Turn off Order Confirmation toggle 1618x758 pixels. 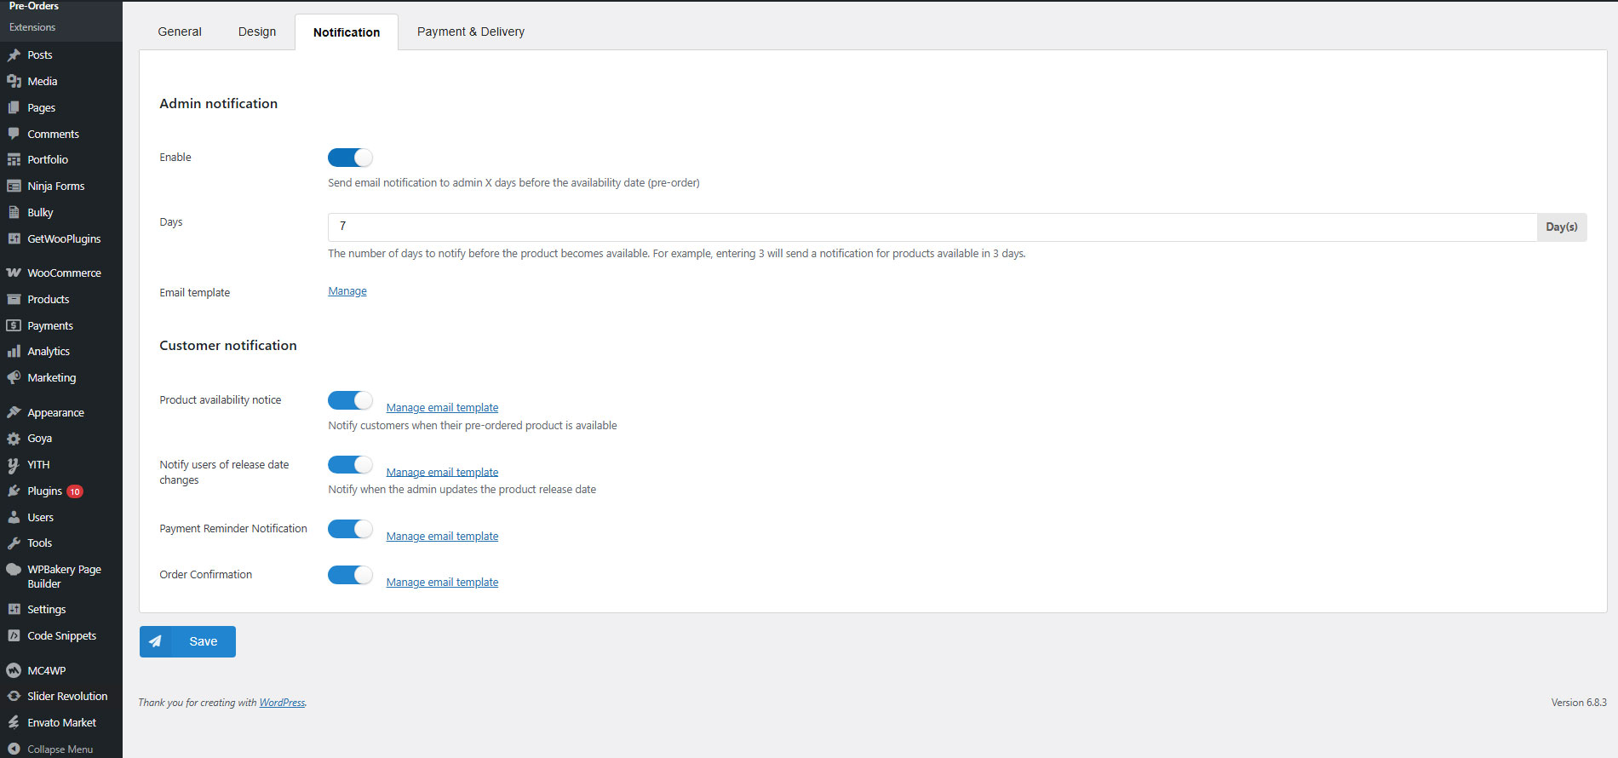(350, 575)
